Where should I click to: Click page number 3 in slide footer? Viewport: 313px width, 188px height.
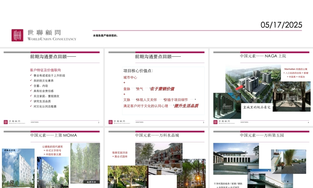click(203, 122)
